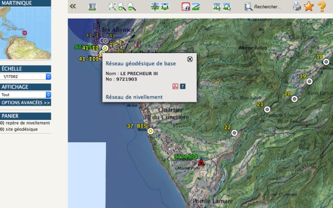Open help with the question mark
This screenshot has height=208, width=333.
point(322,7)
